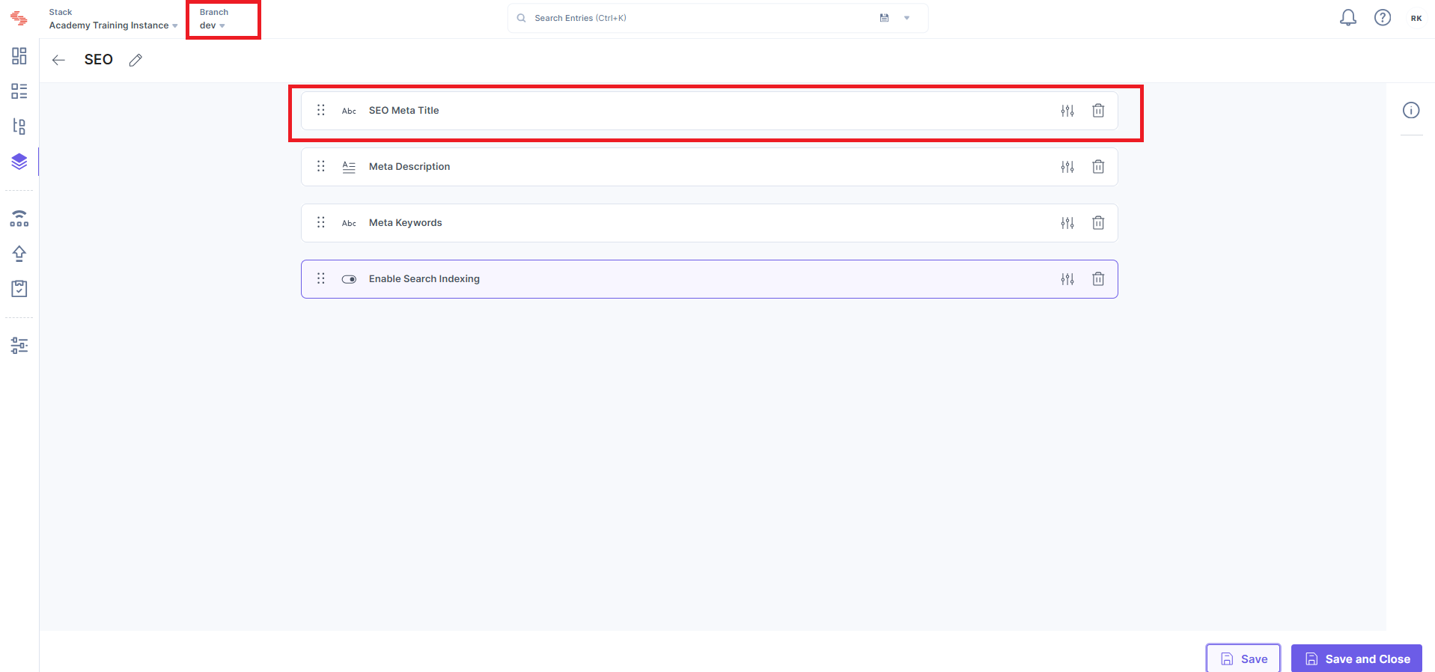Open the Content Models tree icon in sidebar
Viewport: 1435px width, 672px height.
19,126
